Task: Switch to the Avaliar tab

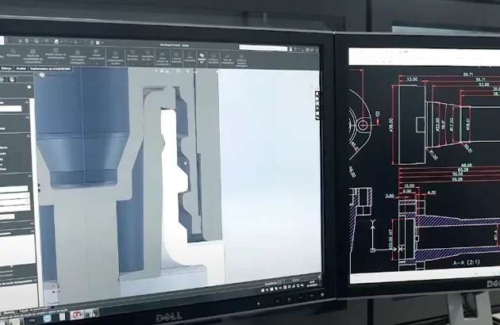Action: pos(21,68)
